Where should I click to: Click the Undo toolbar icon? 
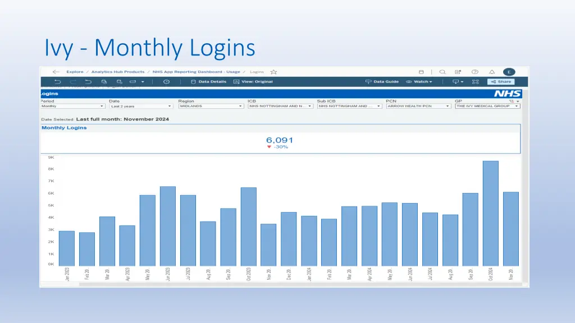point(58,82)
